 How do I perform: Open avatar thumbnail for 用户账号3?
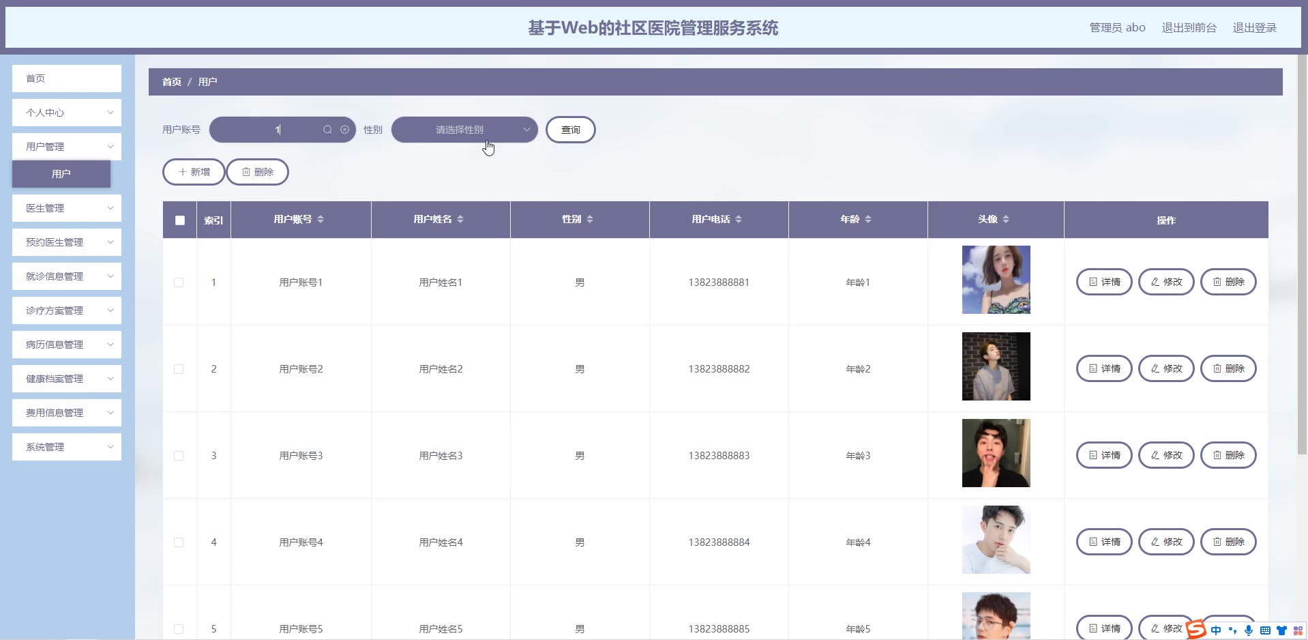(x=996, y=453)
